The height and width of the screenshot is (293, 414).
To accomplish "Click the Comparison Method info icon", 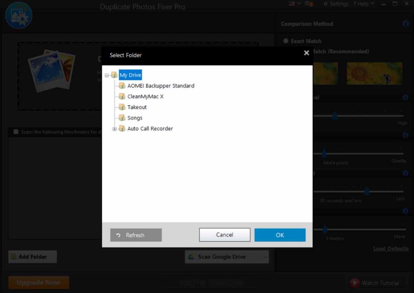I will [x=406, y=23].
